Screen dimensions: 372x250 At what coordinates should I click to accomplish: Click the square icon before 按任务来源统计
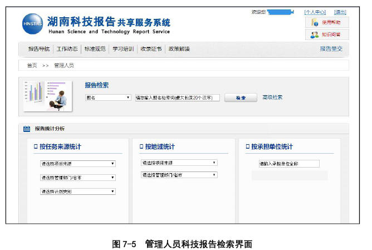tap(36, 147)
